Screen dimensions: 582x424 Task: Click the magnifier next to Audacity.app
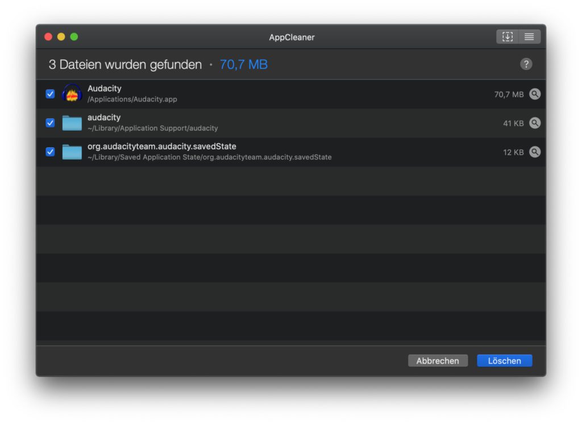535,94
